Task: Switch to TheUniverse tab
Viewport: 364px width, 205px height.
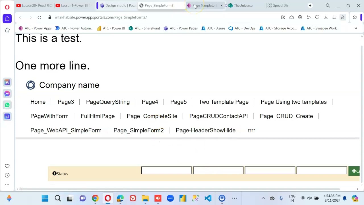Action: click(243, 5)
